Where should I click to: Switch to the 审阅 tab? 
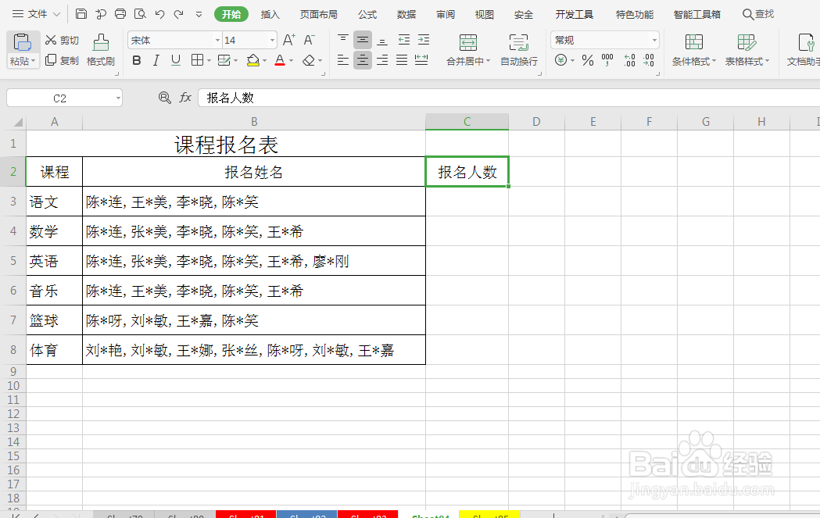[446, 15]
